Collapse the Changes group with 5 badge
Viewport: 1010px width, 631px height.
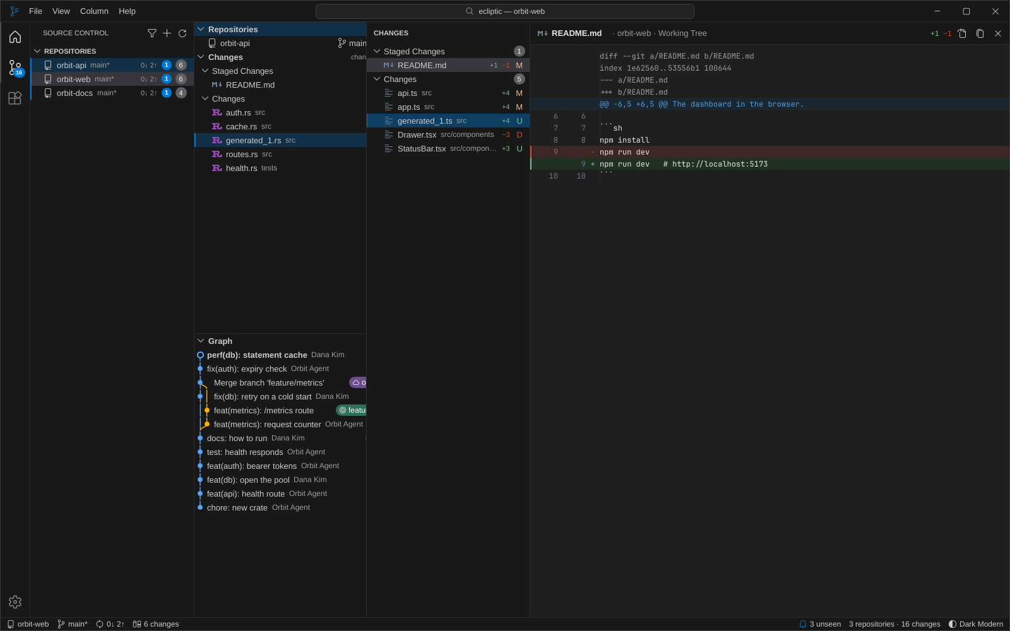coord(377,79)
